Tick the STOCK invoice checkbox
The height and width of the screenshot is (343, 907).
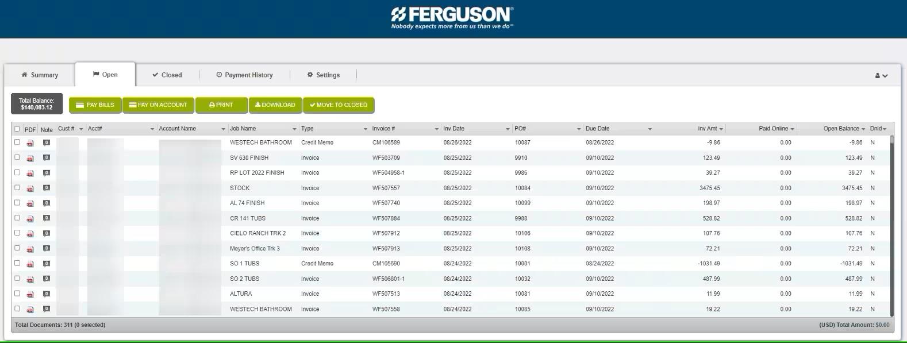coord(17,187)
